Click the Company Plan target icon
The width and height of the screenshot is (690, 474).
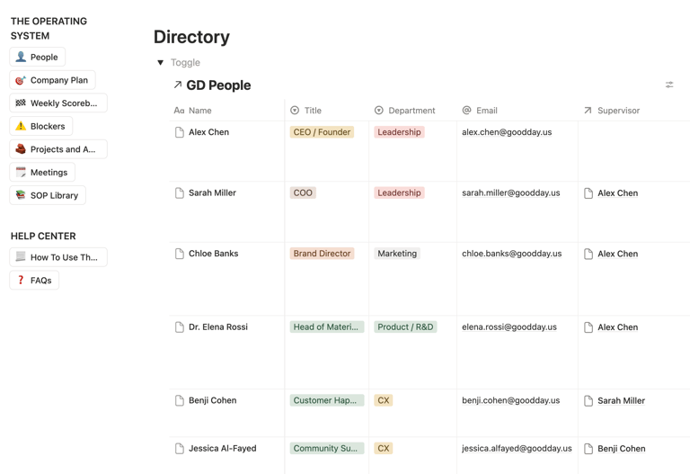(x=21, y=80)
